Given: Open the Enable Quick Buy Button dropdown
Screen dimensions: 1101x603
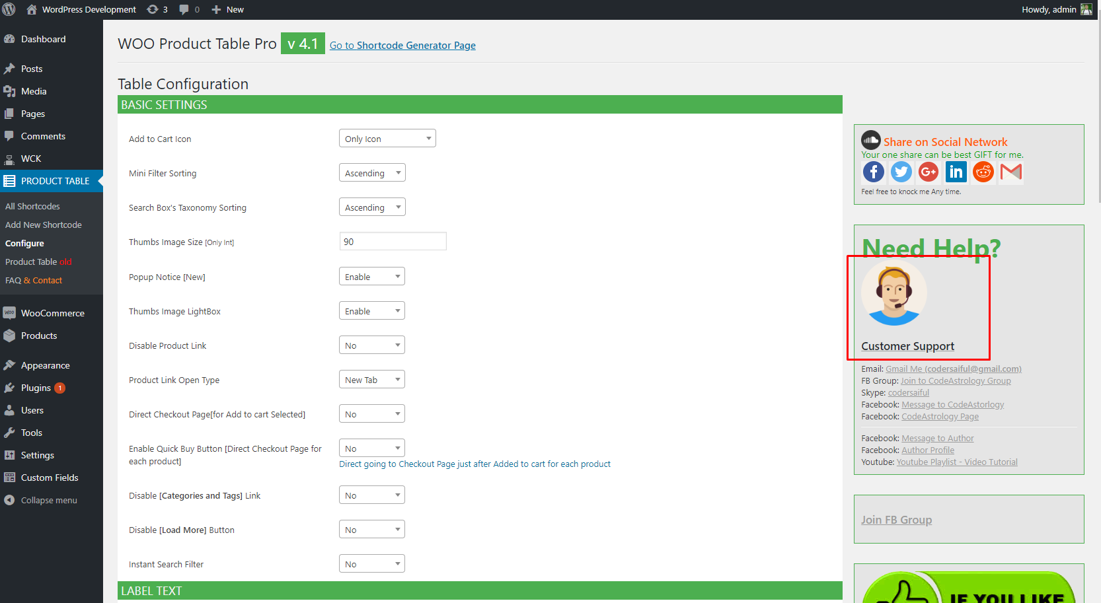Looking at the screenshot, I should (372, 448).
